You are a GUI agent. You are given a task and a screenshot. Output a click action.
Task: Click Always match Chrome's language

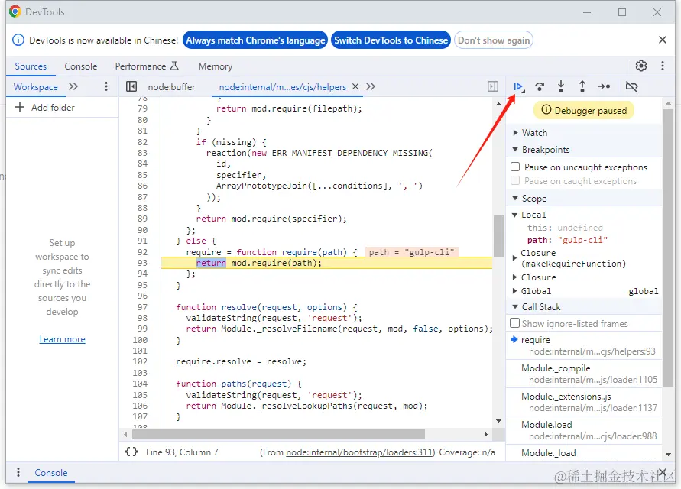[x=255, y=40]
